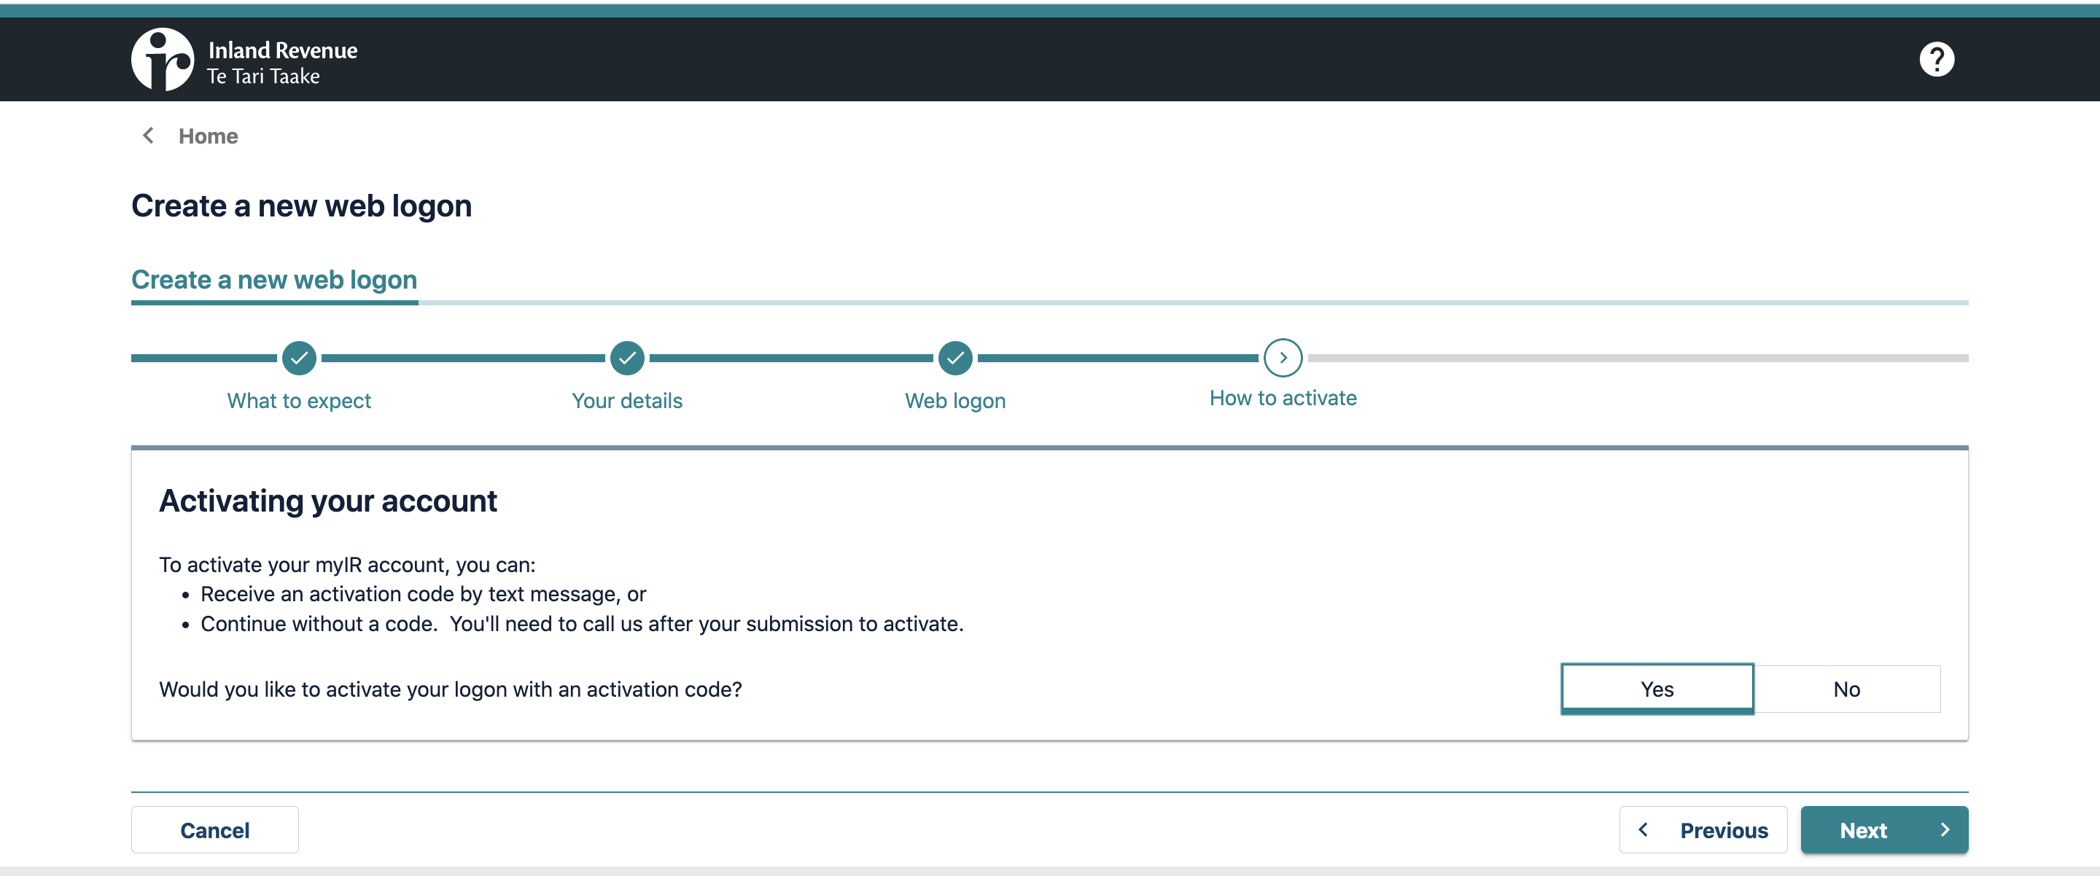The height and width of the screenshot is (876, 2100).
Task: Proceed with the Next button
Action: tap(1883, 829)
